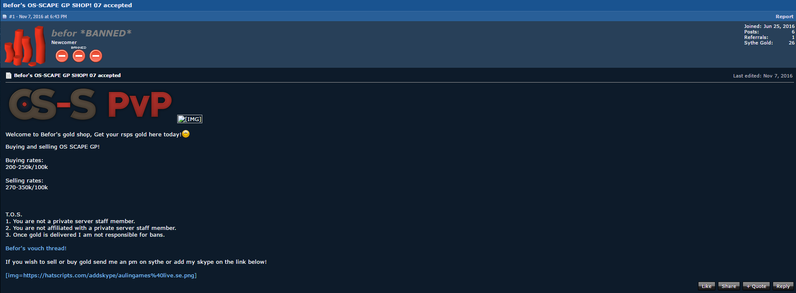Click the 'Referrals:' row
796x293 pixels.
[769, 37]
